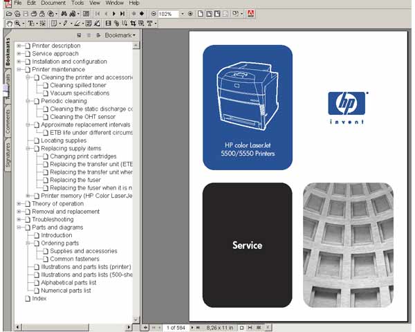Select the Link tool icon
Screen dimensions: 415x332
[116, 24]
